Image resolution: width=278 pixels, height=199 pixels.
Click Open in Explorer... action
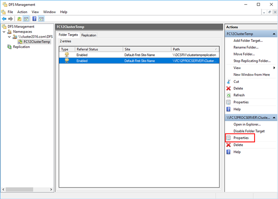point(247,124)
